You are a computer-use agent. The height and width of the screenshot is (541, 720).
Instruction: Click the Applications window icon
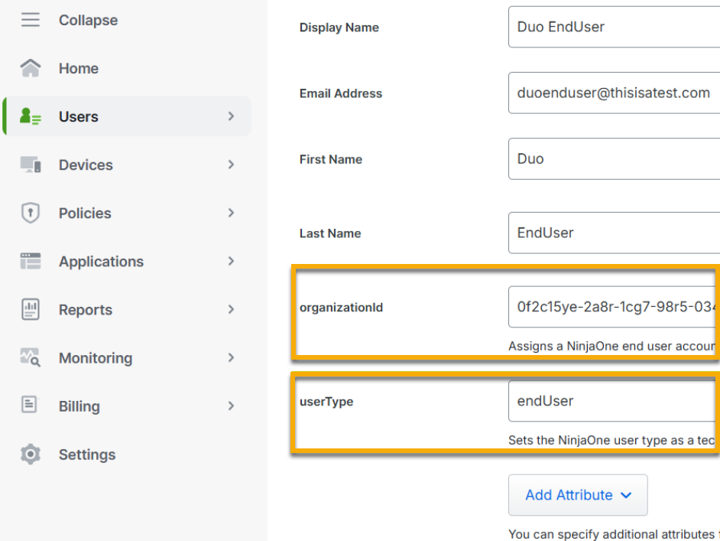coord(31,261)
